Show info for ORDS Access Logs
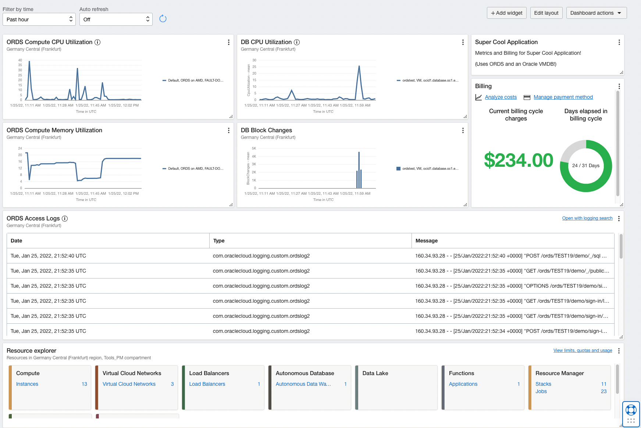 coord(65,219)
